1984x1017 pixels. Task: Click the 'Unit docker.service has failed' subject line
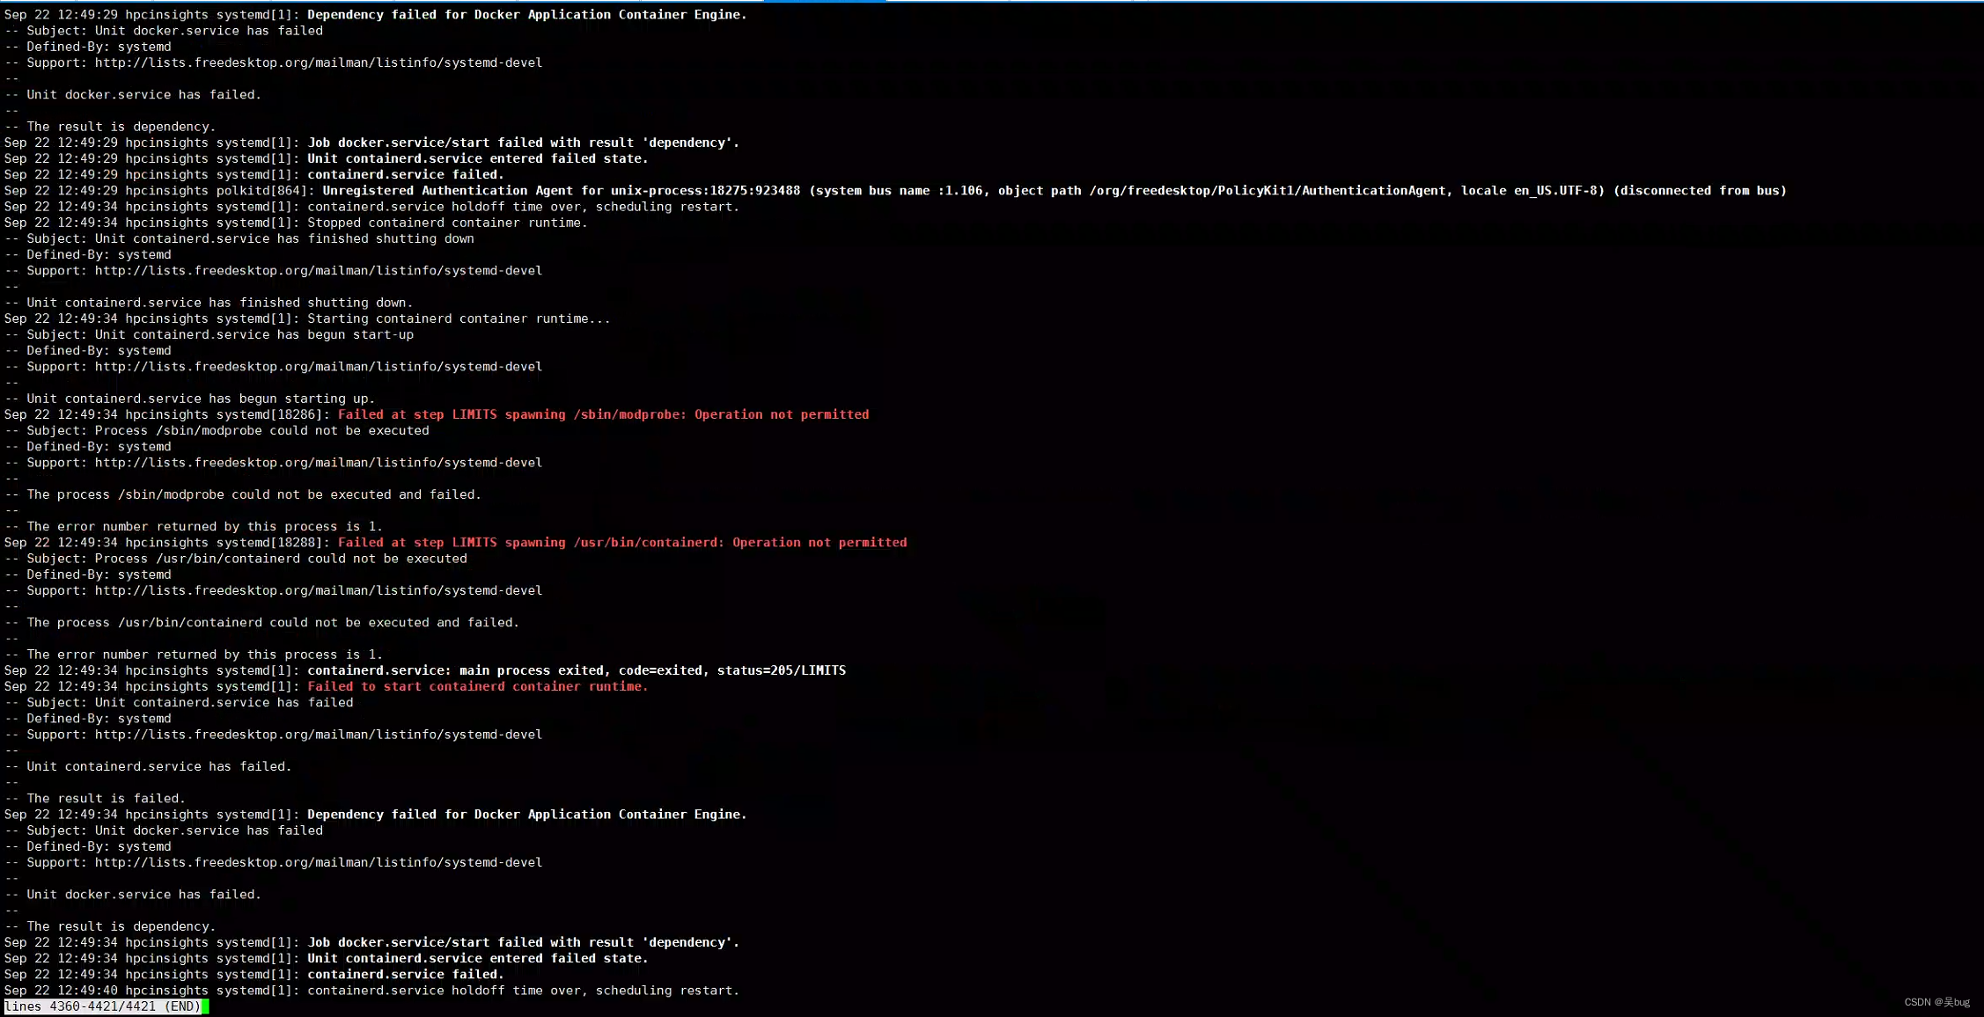(x=165, y=30)
